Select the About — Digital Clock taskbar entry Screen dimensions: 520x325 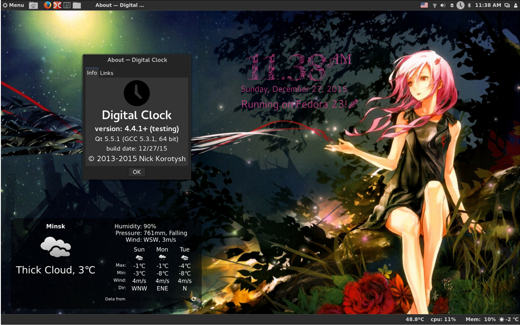[119, 5]
